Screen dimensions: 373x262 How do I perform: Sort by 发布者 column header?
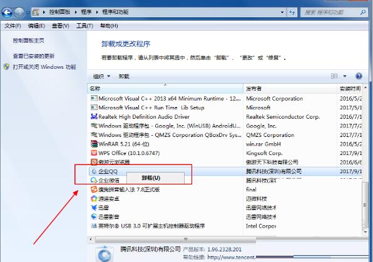coord(290,89)
